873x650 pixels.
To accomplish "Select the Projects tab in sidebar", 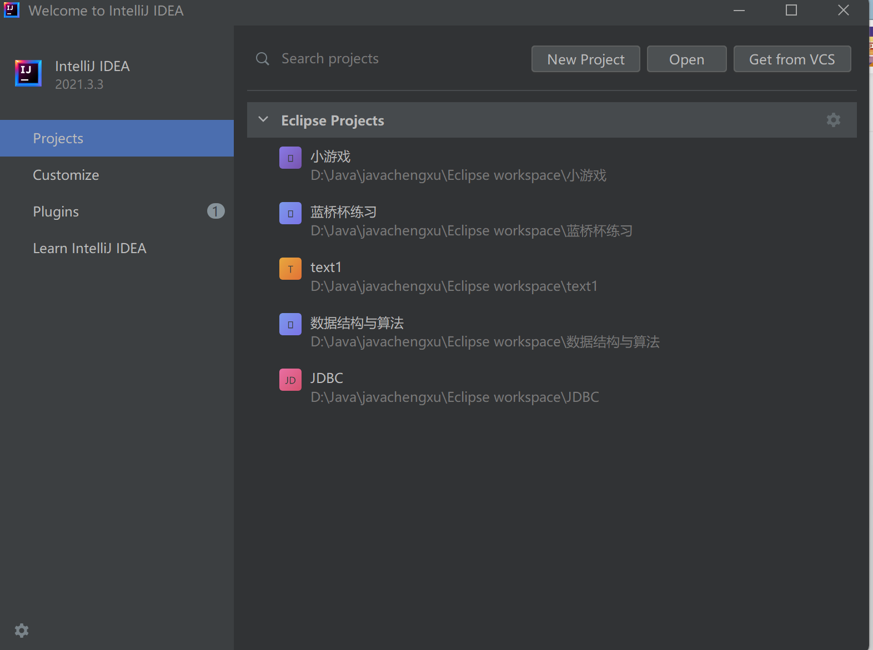I will tap(117, 138).
